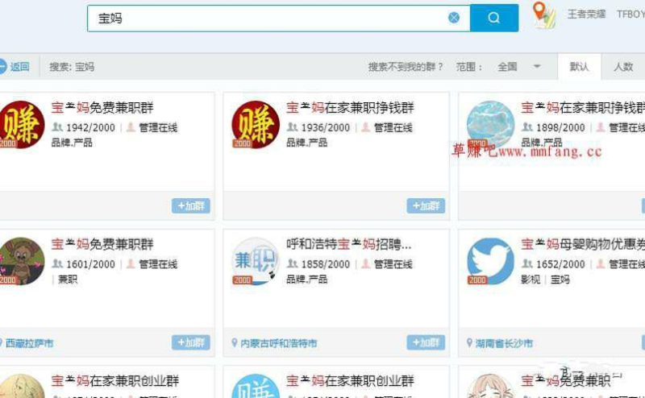Open the cartoon avatar of 1601/2000 group

[x=21, y=262]
